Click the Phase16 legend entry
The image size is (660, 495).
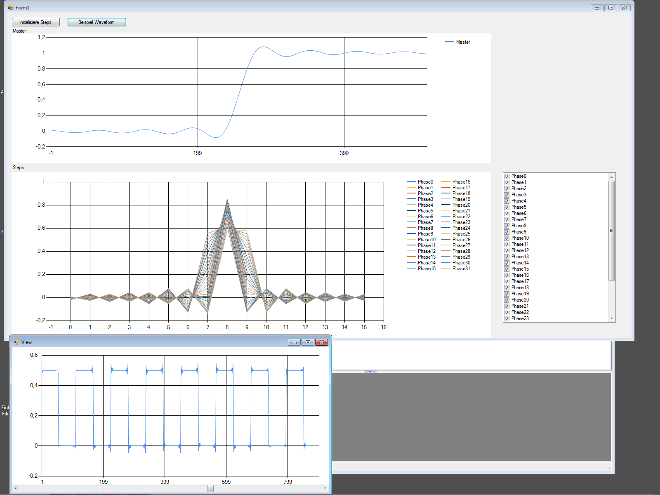(461, 182)
